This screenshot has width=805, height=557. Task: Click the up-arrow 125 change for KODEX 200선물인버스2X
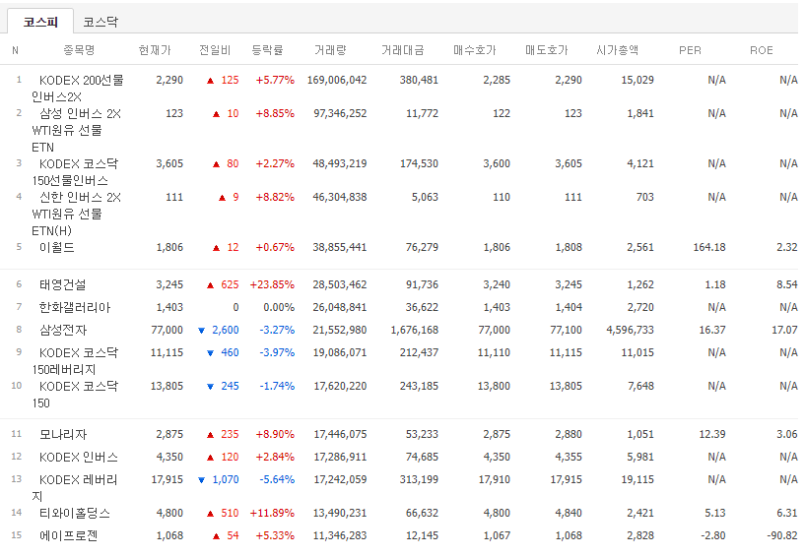tap(223, 80)
